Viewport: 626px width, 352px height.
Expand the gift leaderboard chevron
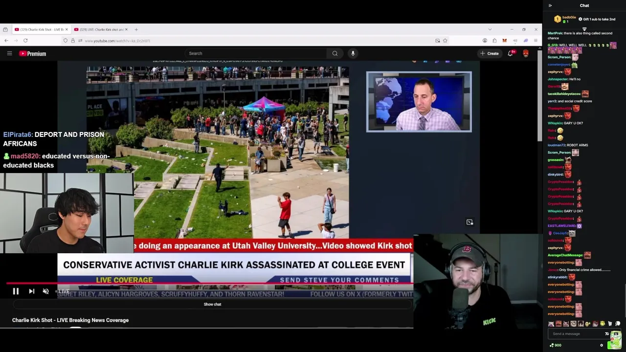click(x=584, y=28)
